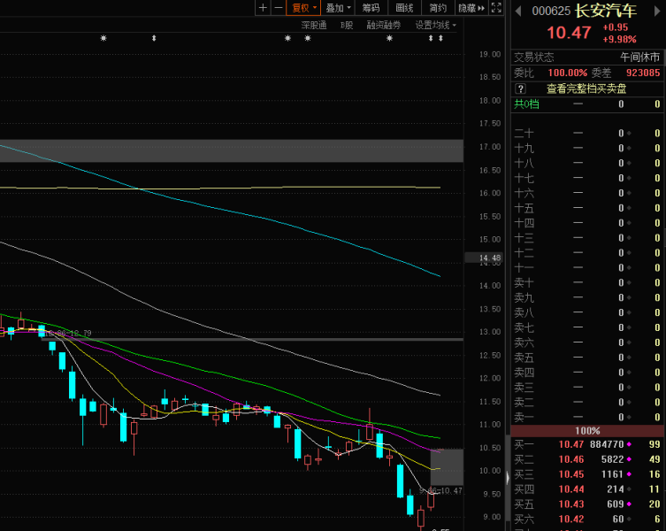The width and height of the screenshot is (666, 531).
Task: Switch to 简约 view
Action: 438,8
